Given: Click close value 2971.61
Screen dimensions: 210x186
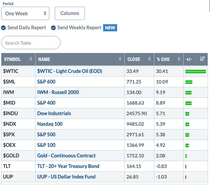Looking at the screenshot, I should point(135,135).
